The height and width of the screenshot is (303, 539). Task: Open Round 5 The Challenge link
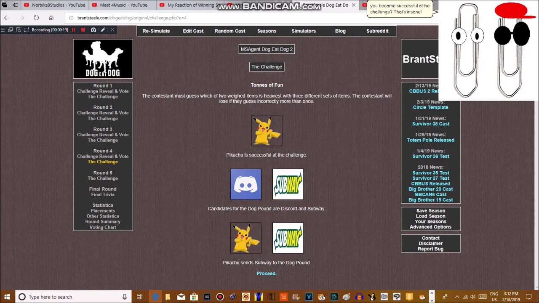(103, 178)
